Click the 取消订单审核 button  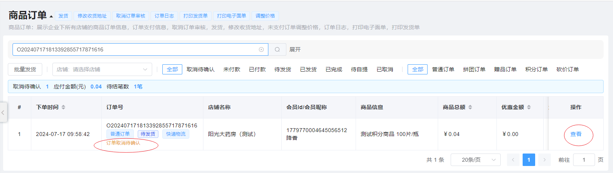[131, 16]
